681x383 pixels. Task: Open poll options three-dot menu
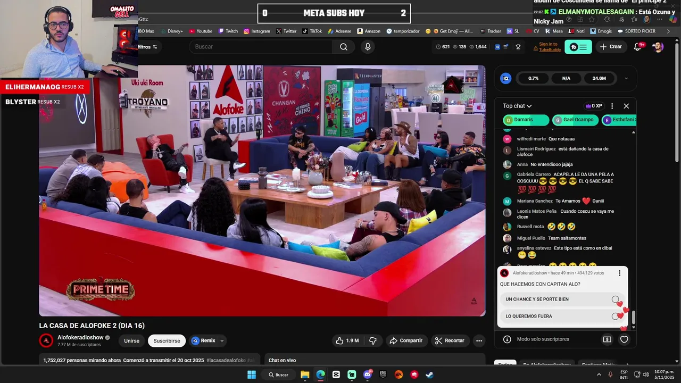tap(619, 273)
